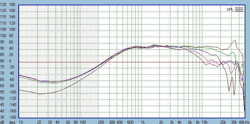
Task: Click the 0 degree scale value
Action: pos(10,61)
